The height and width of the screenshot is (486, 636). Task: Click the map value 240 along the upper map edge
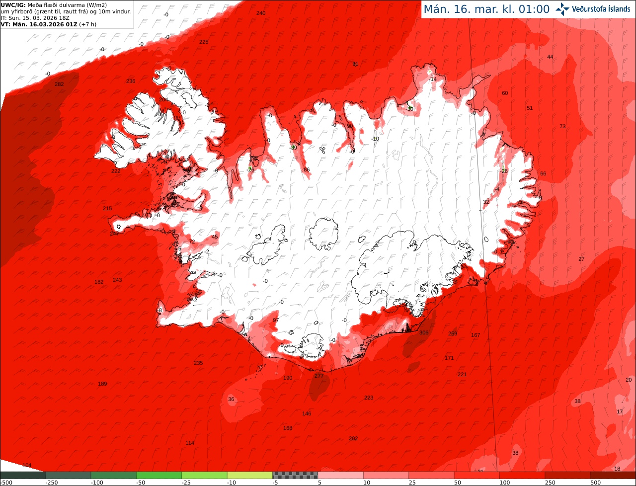coord(261,13)
